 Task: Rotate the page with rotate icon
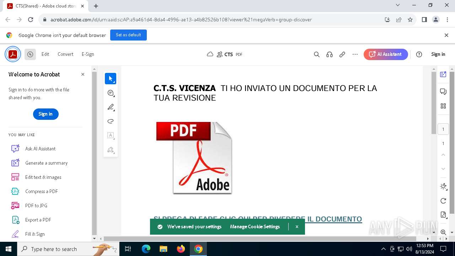443,201
